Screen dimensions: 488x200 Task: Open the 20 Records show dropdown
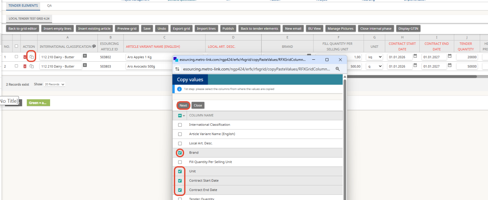click(x=54, y=84)
